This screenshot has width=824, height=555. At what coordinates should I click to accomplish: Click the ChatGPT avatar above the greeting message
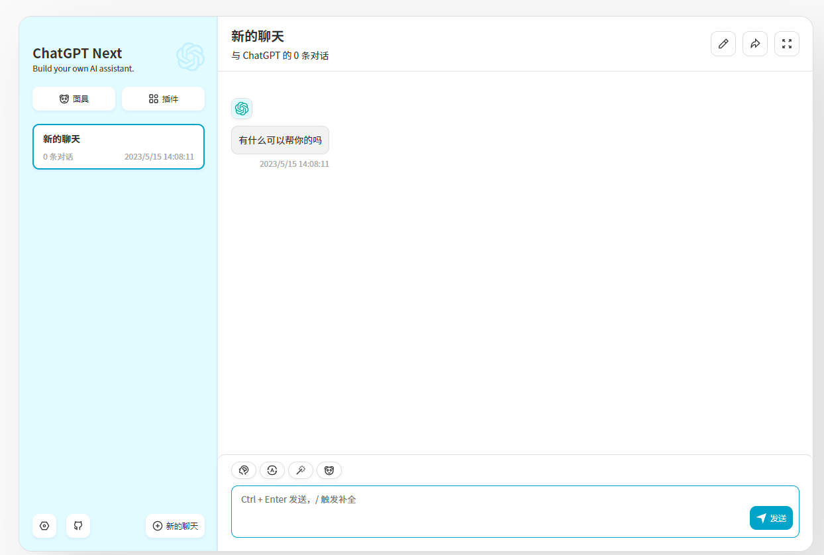[242, 109]
